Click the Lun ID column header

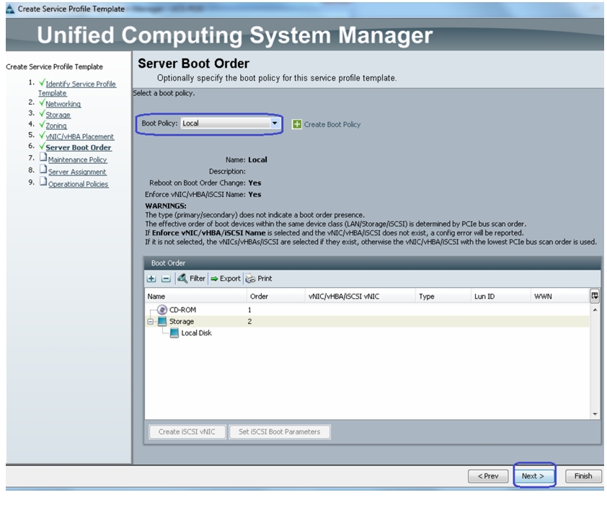(x=500, y=296)
